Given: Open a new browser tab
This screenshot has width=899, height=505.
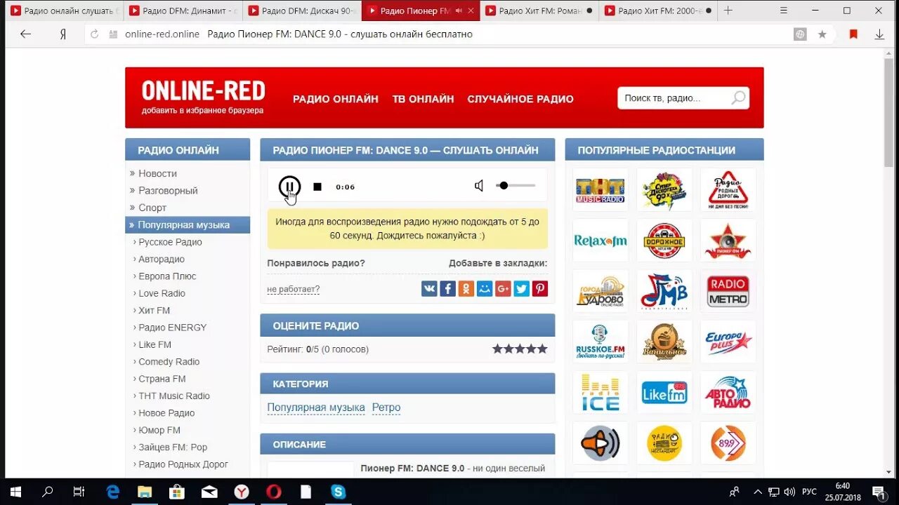Looking at the screenshot, I should [x=728, y=11].
